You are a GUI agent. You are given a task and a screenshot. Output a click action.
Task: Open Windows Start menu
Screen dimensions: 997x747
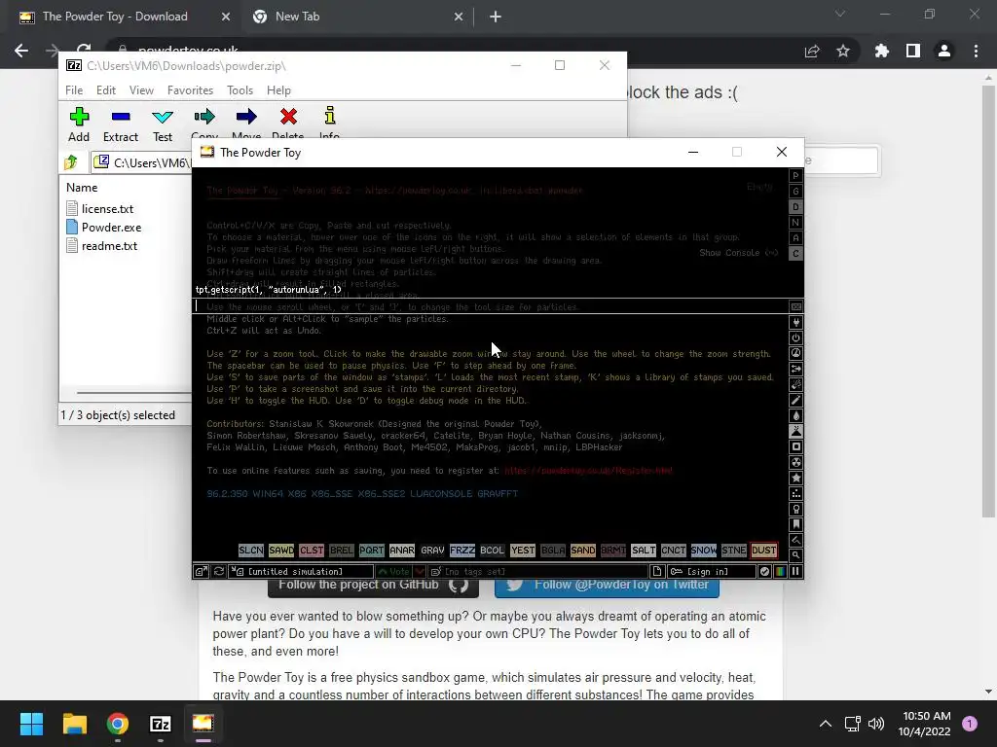(x=31, y=724)
